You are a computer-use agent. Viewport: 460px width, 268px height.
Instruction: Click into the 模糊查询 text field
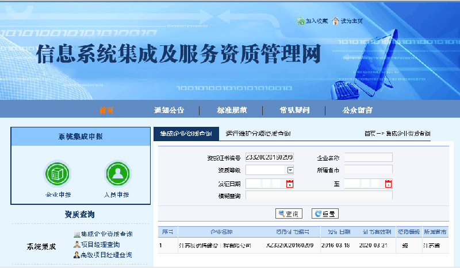[319, 195]
